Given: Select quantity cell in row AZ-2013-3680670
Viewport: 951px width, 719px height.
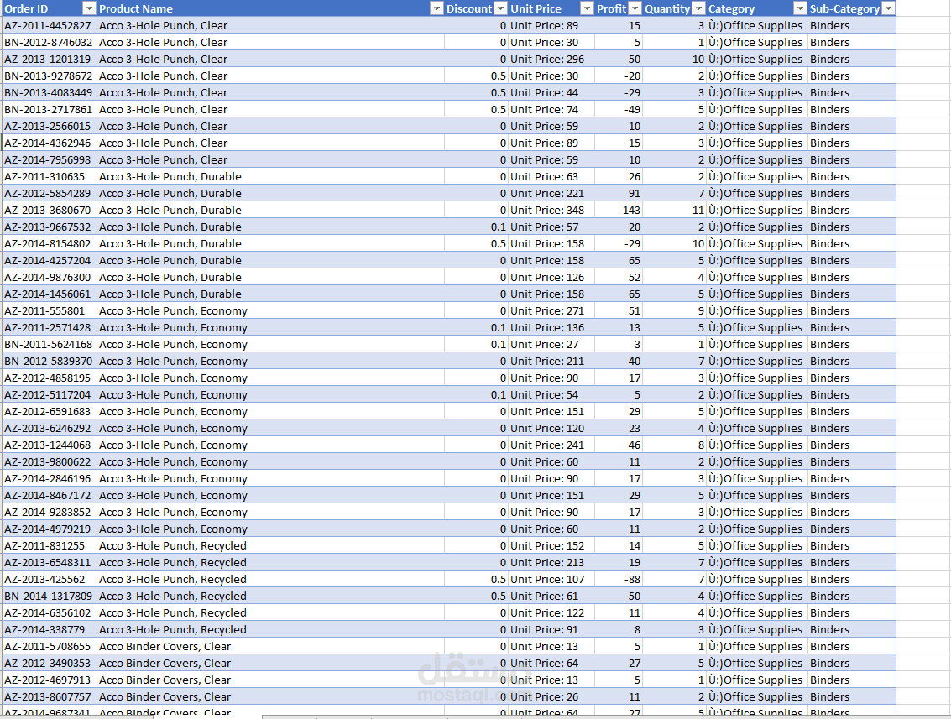Looking at the screenshot, I should pyautogui.click(x=674, y=211).
